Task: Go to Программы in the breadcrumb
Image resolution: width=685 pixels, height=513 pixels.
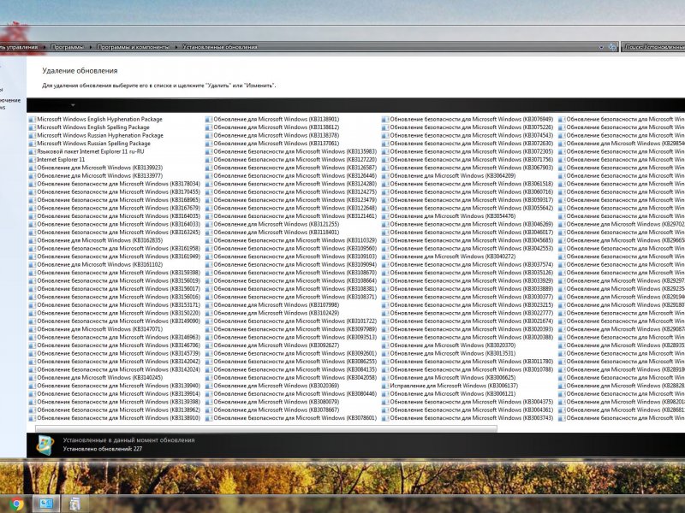Action: tap(67, 47)
